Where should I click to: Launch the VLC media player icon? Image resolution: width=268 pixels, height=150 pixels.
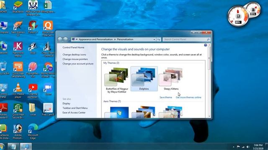(18, 90)
